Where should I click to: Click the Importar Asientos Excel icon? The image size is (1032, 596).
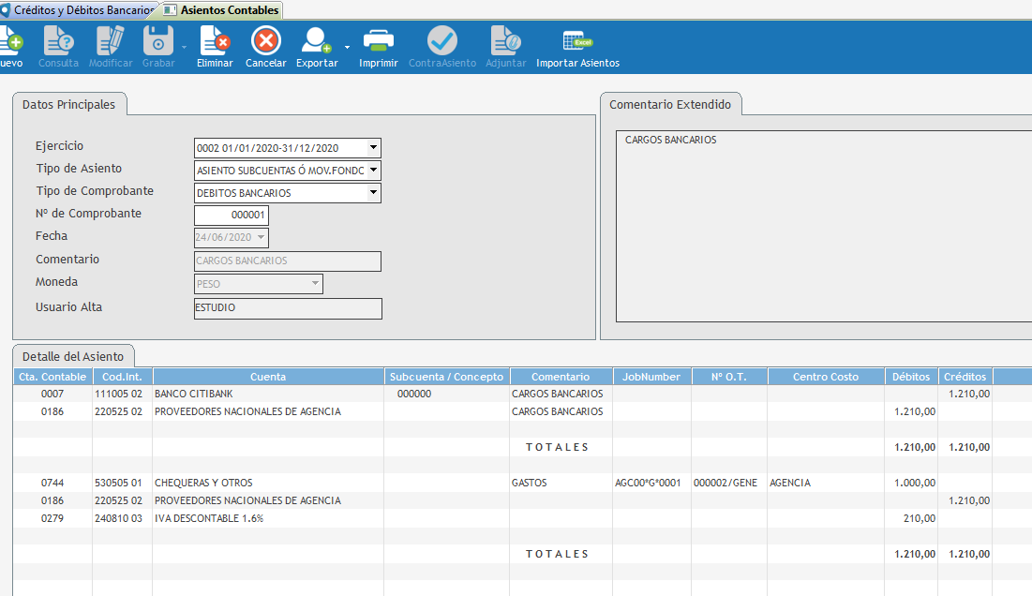point(577,41)
